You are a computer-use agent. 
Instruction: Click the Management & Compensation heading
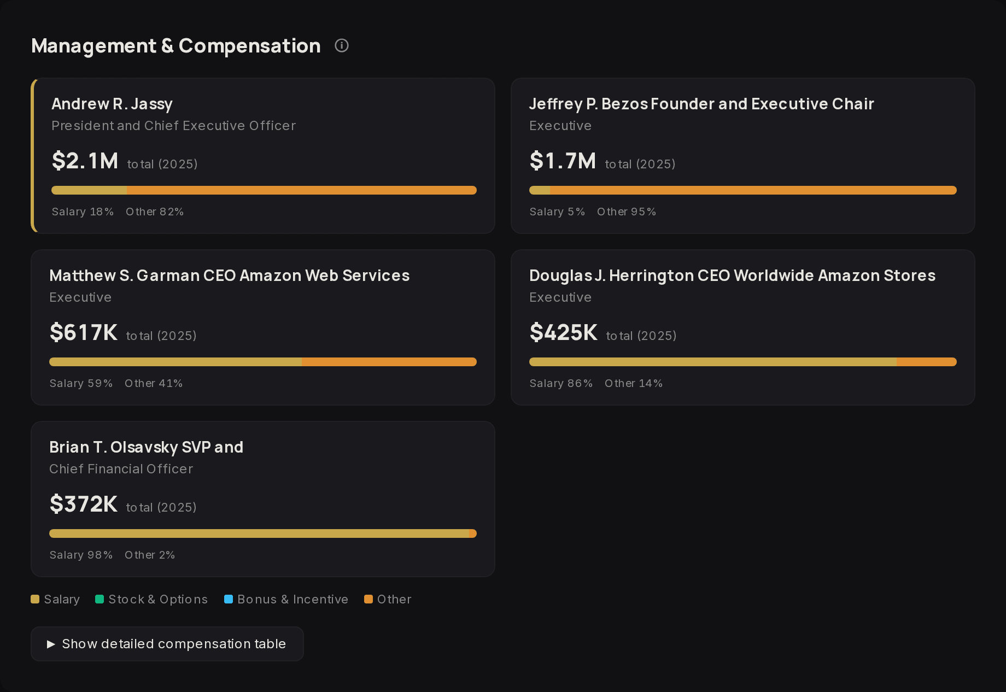tap(176, 46)
